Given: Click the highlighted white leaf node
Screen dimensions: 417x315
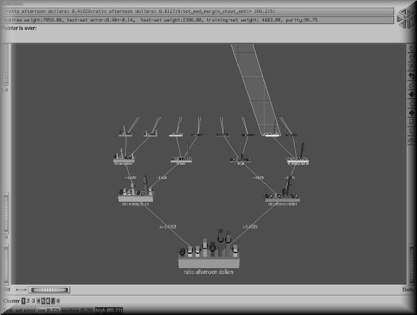Looking at the screenshot, I should (271, 135).
